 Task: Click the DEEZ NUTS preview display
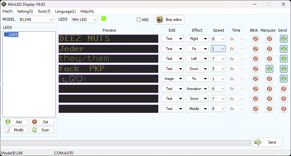click(x=108, y=39)
